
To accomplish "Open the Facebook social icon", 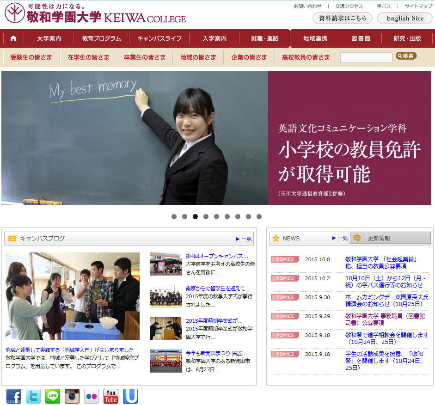I will coord(14,396).
